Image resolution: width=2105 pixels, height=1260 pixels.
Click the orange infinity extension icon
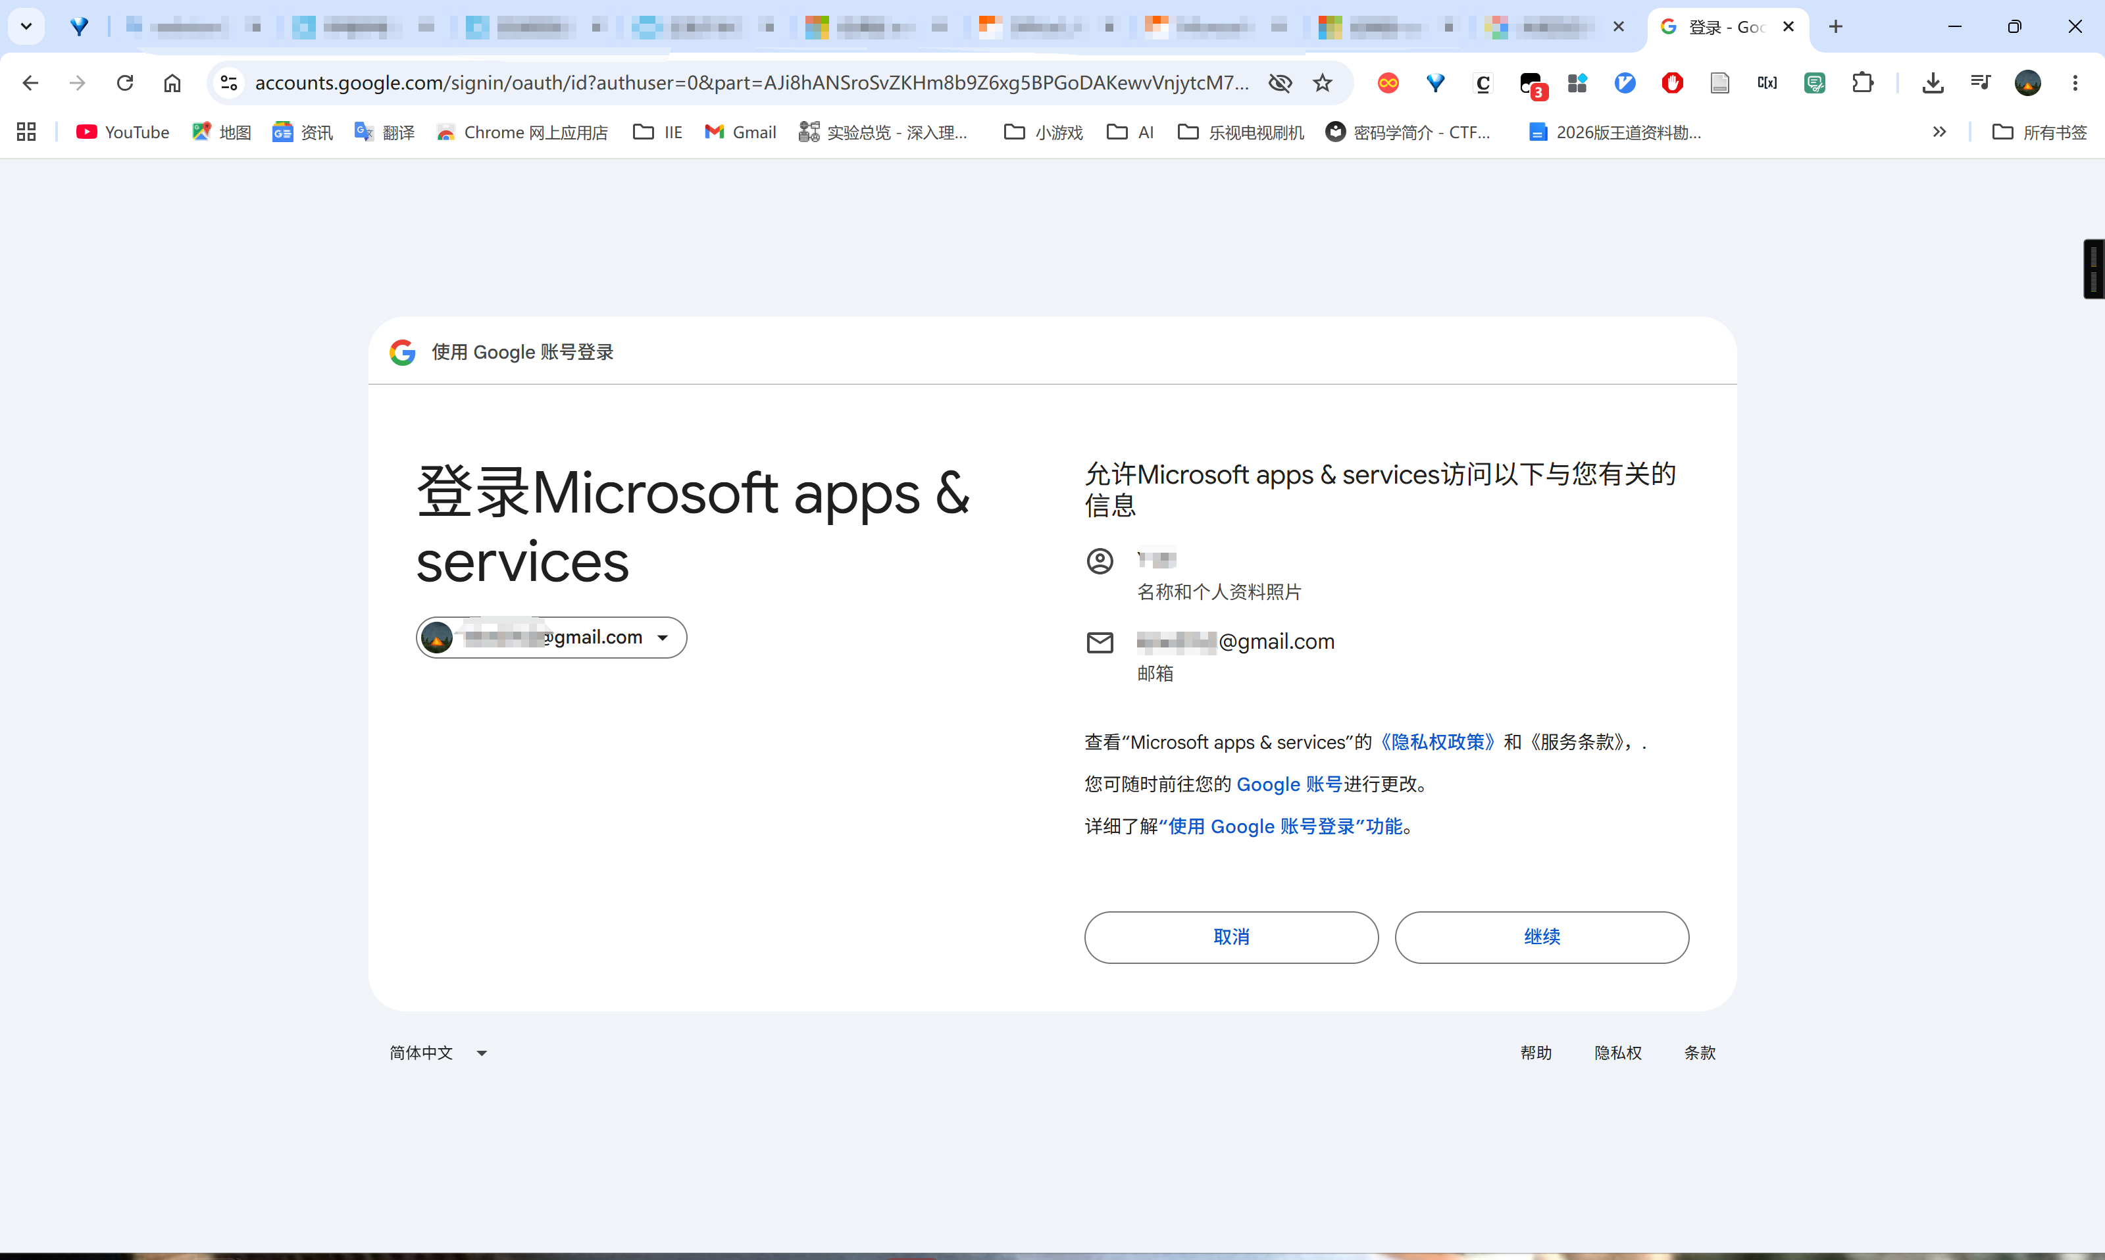coord(1388,82)
